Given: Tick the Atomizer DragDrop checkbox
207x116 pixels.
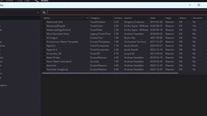Looking at the screenshot, I should tap(44, 70).
